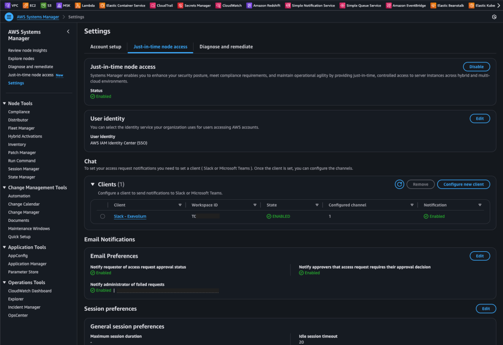Collapse the Change Management Tools section
The height and width of the screenshot is (345, 503).
(x=4, y=187)
